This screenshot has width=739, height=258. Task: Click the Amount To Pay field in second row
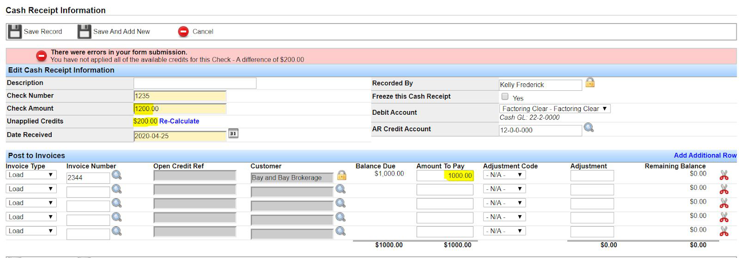click(445, 189)
